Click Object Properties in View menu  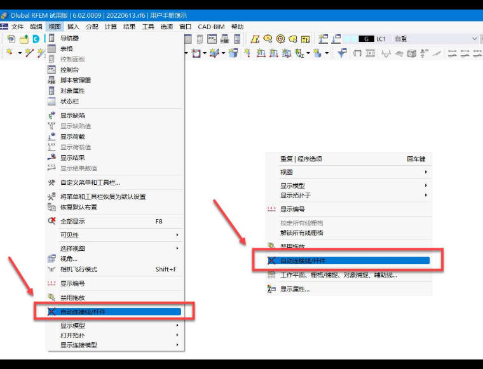(115, 91)
